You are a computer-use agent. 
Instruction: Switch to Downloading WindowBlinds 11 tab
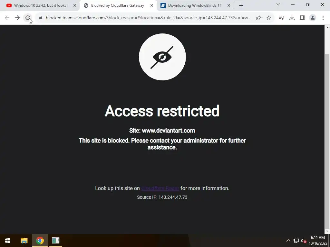[x=195, y=5]
